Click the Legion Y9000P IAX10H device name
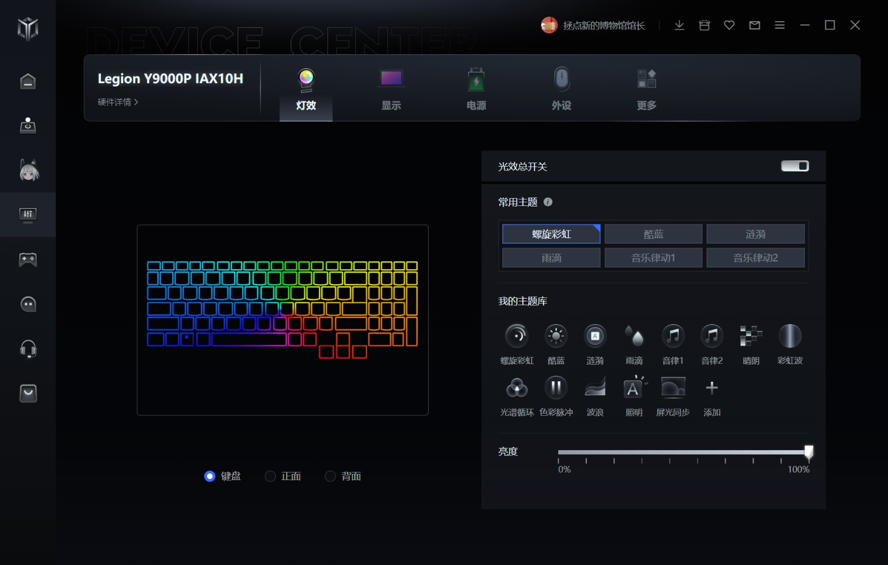The width and height of the screenshot is (888, 565). pyautogui.click(x=170, y=79)
